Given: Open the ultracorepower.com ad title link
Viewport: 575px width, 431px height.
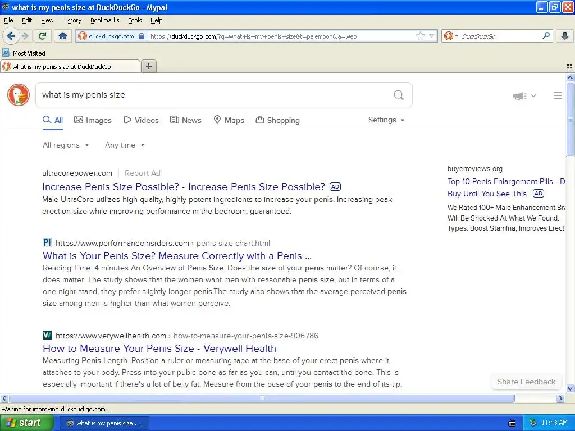Looking at the screenshot, I should coord(184,187).
